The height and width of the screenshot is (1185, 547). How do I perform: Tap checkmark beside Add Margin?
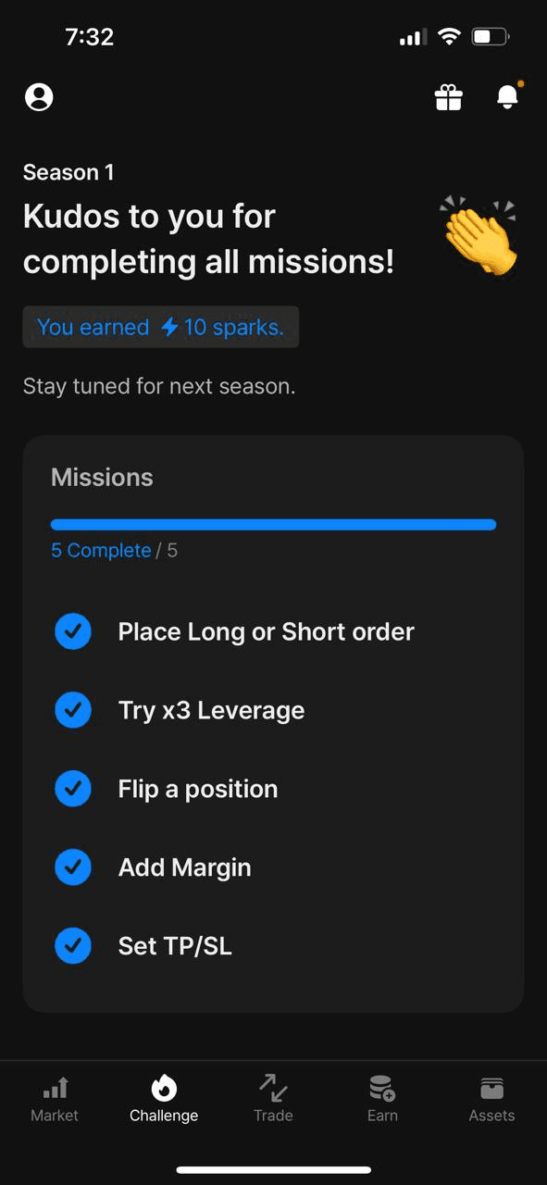(x=73, y=868)
